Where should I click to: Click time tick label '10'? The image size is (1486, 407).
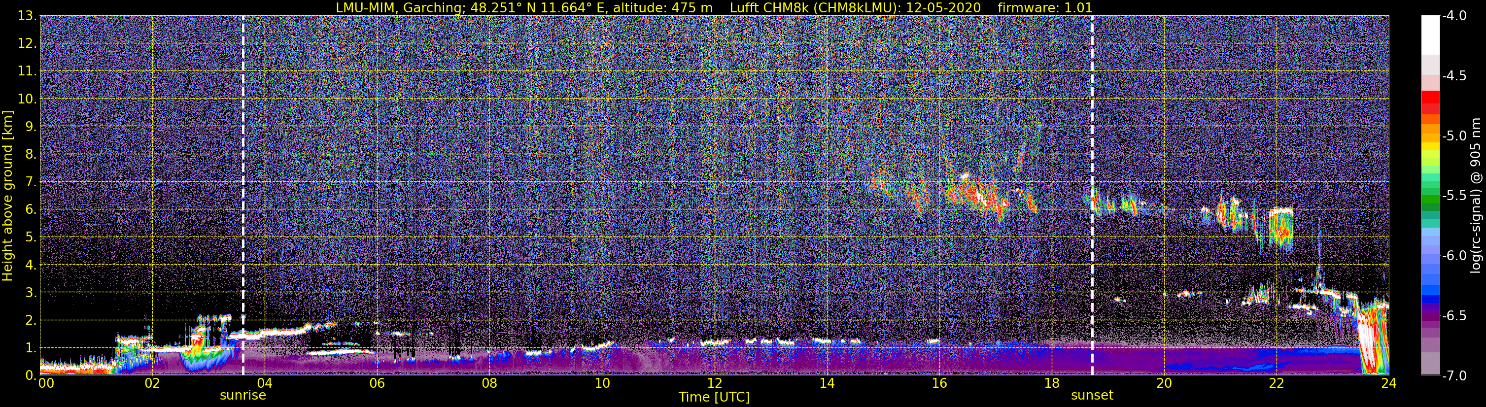602,383
